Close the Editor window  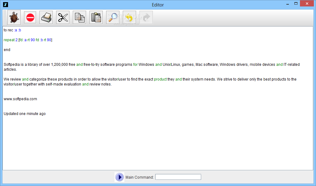(307, 4)
